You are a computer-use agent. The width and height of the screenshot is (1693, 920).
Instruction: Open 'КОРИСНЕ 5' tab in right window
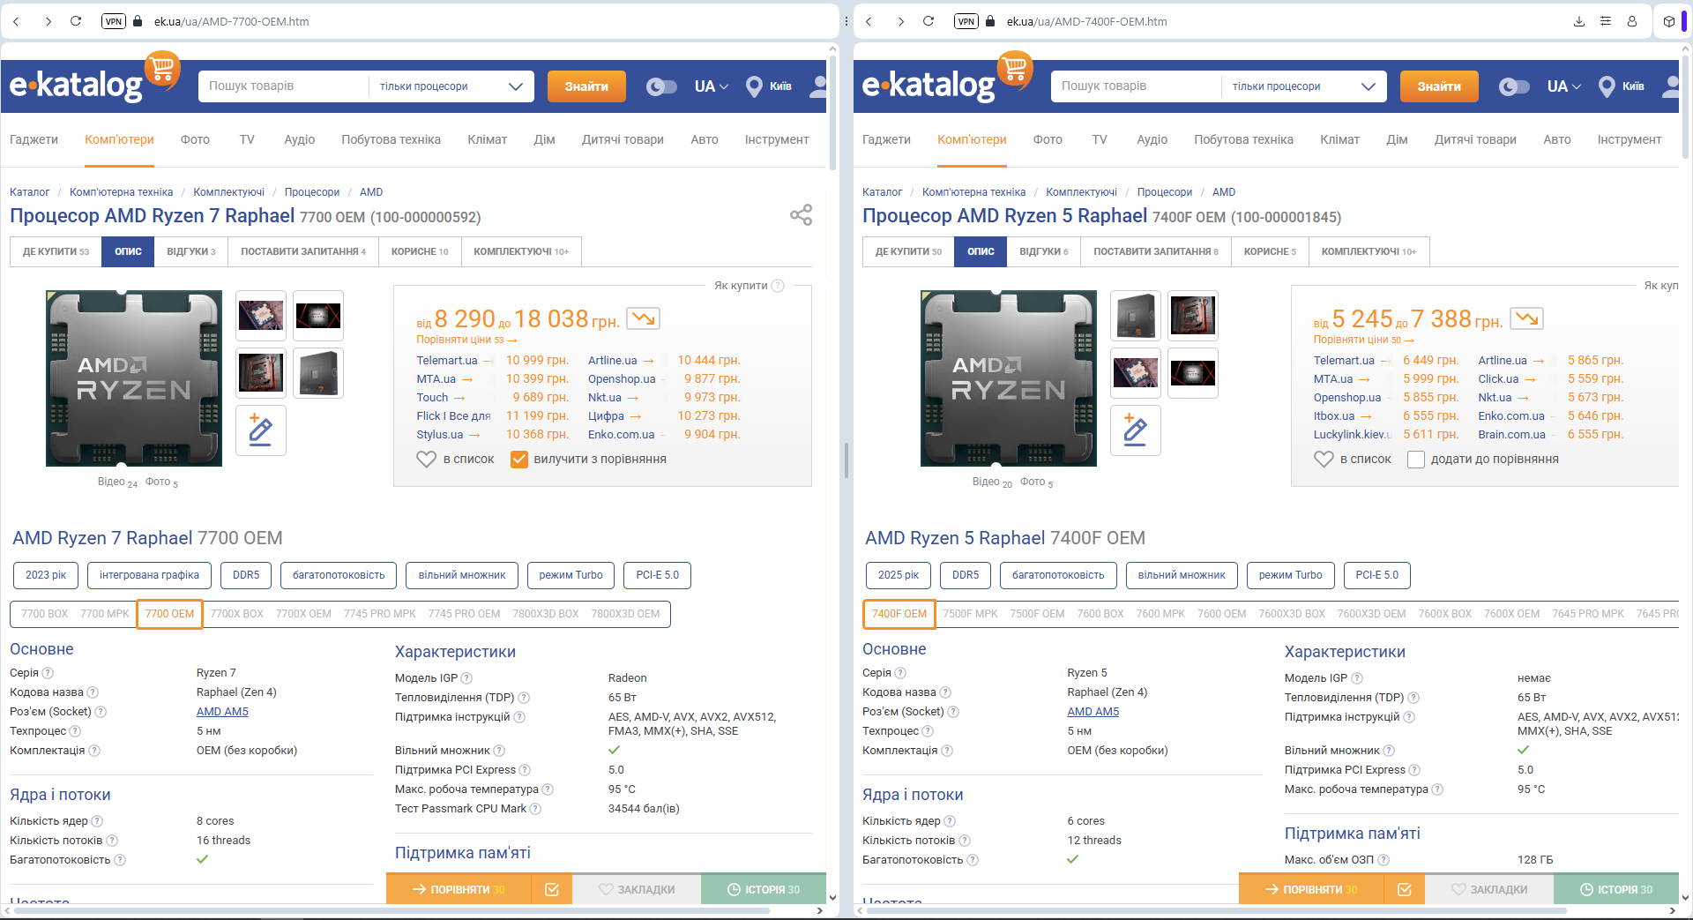1270,251
